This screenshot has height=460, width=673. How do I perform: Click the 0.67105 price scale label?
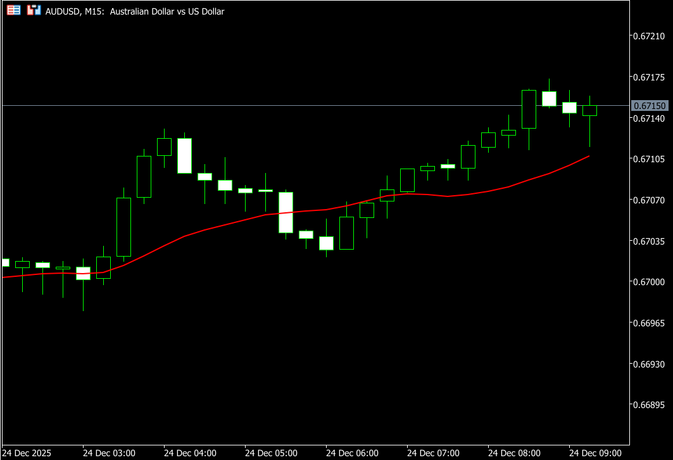point(649,159)
